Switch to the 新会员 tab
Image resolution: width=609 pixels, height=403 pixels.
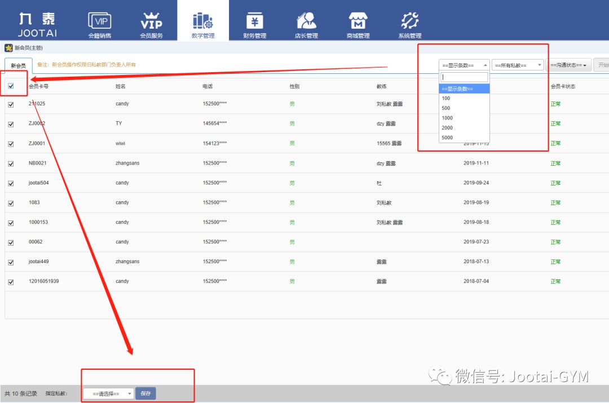pos(17,64)
